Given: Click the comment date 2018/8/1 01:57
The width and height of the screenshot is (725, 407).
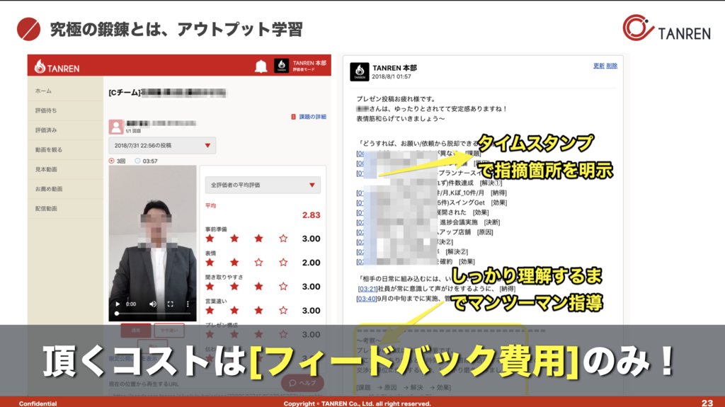Looking at the screenshot, I should pos(391,76).
